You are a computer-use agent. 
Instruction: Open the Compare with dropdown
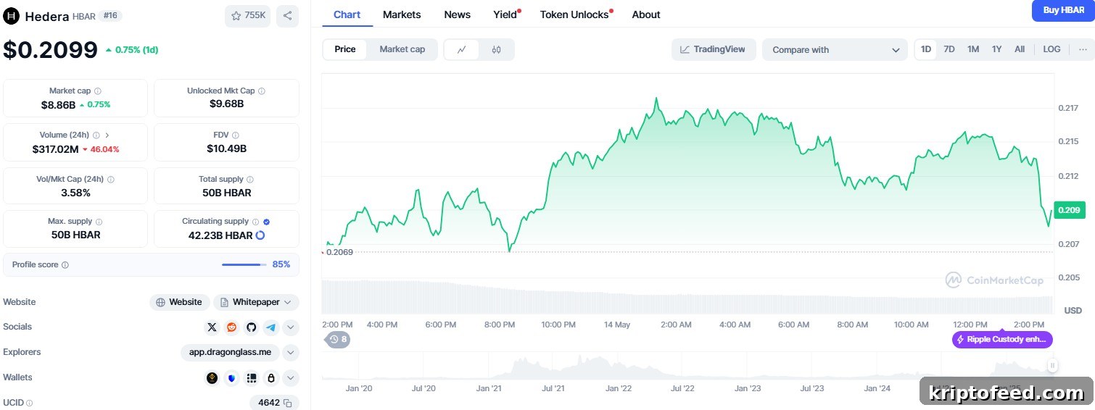coord(835,49)
